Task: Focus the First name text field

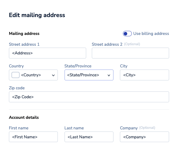Action: click(33, 137)
